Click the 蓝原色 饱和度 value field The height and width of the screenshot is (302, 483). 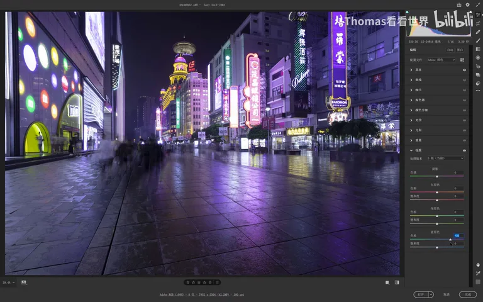click(x=458, y=243)
